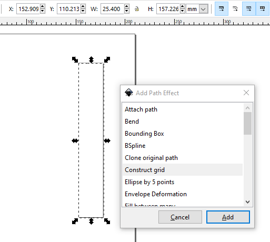Toggle move patterns along with objects
The width and height of the screenshot is (270, 242).
coord(263,8)
